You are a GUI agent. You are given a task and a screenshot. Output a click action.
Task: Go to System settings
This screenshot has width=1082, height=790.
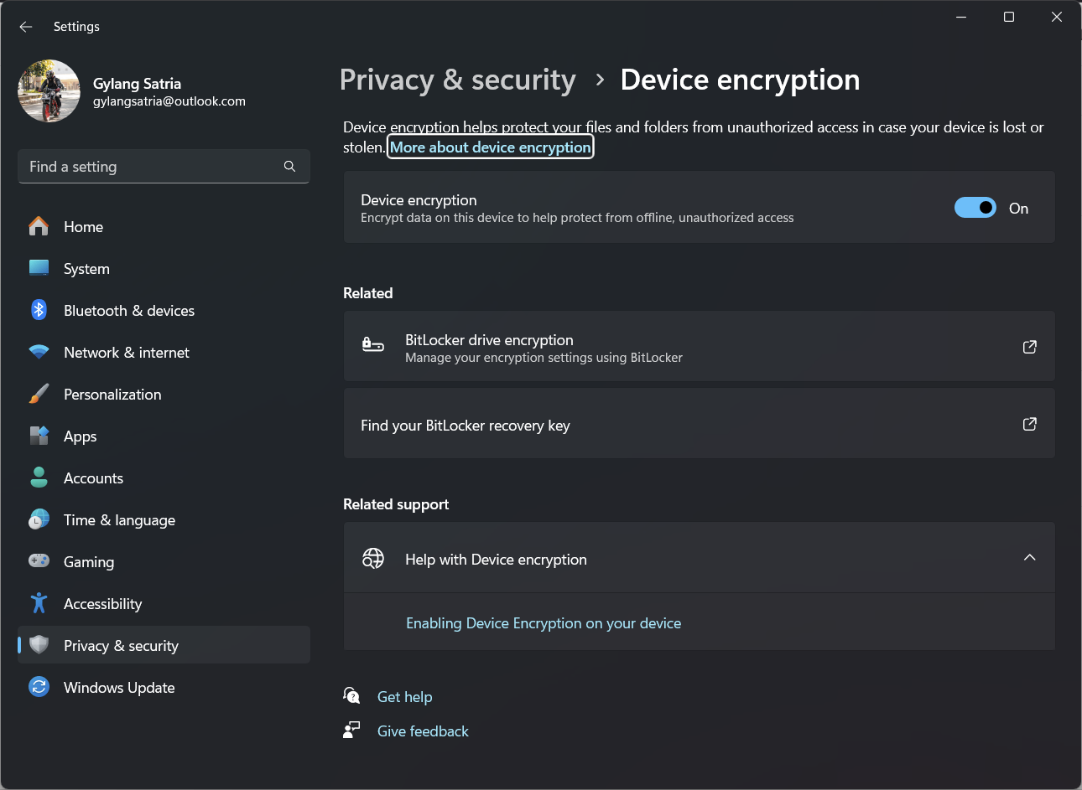(164, 268)
